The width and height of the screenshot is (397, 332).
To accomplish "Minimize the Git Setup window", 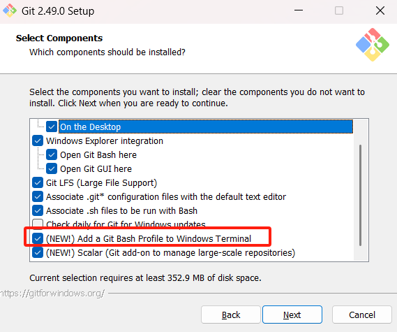I will 299,10.
